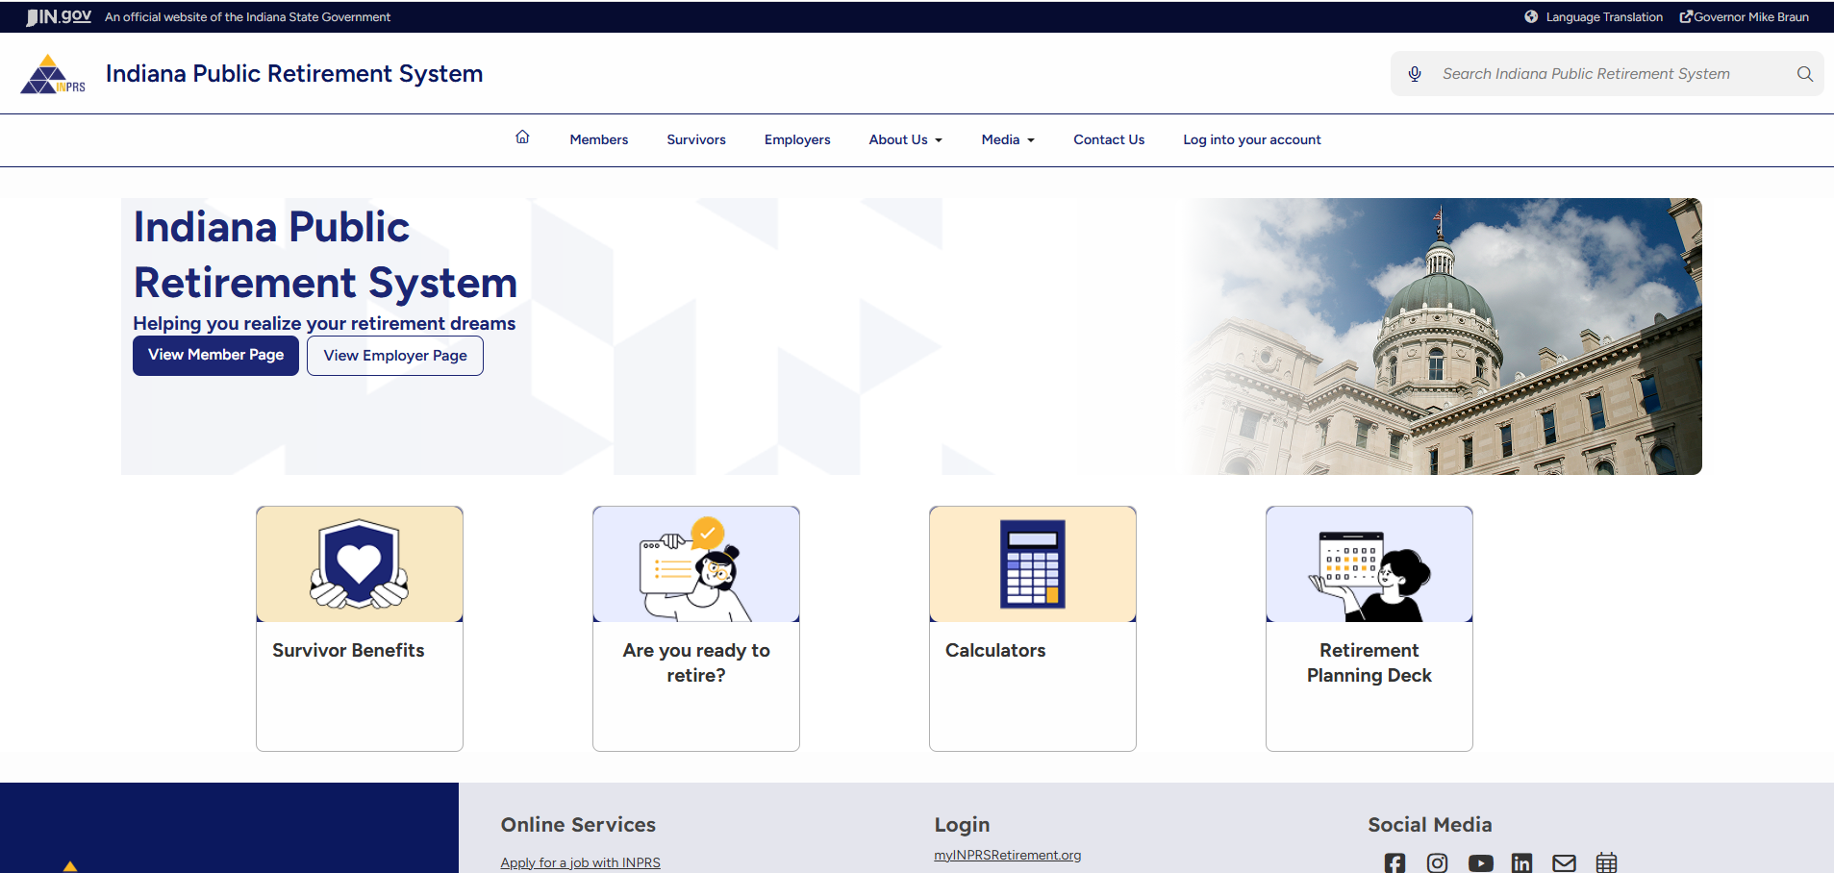
Task: Click the Calculators calculator icon
Action: point(1033,564)
